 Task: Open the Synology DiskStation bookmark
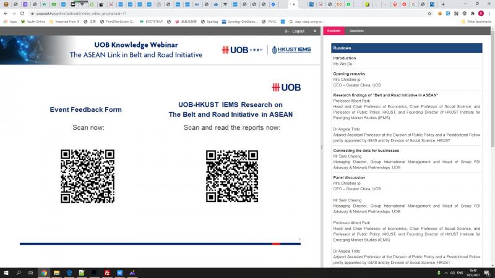[x=239, y=22]
